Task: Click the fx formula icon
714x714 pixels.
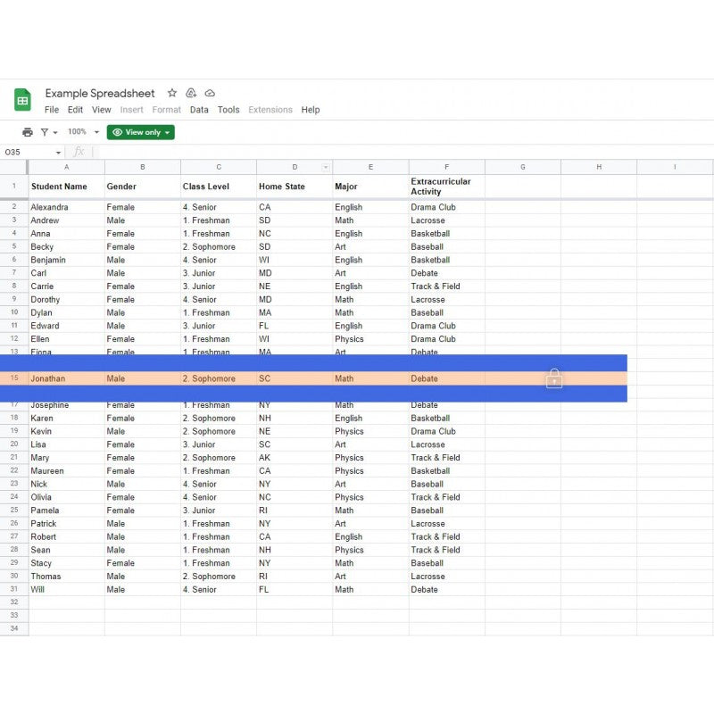Action: click(79, 153)
